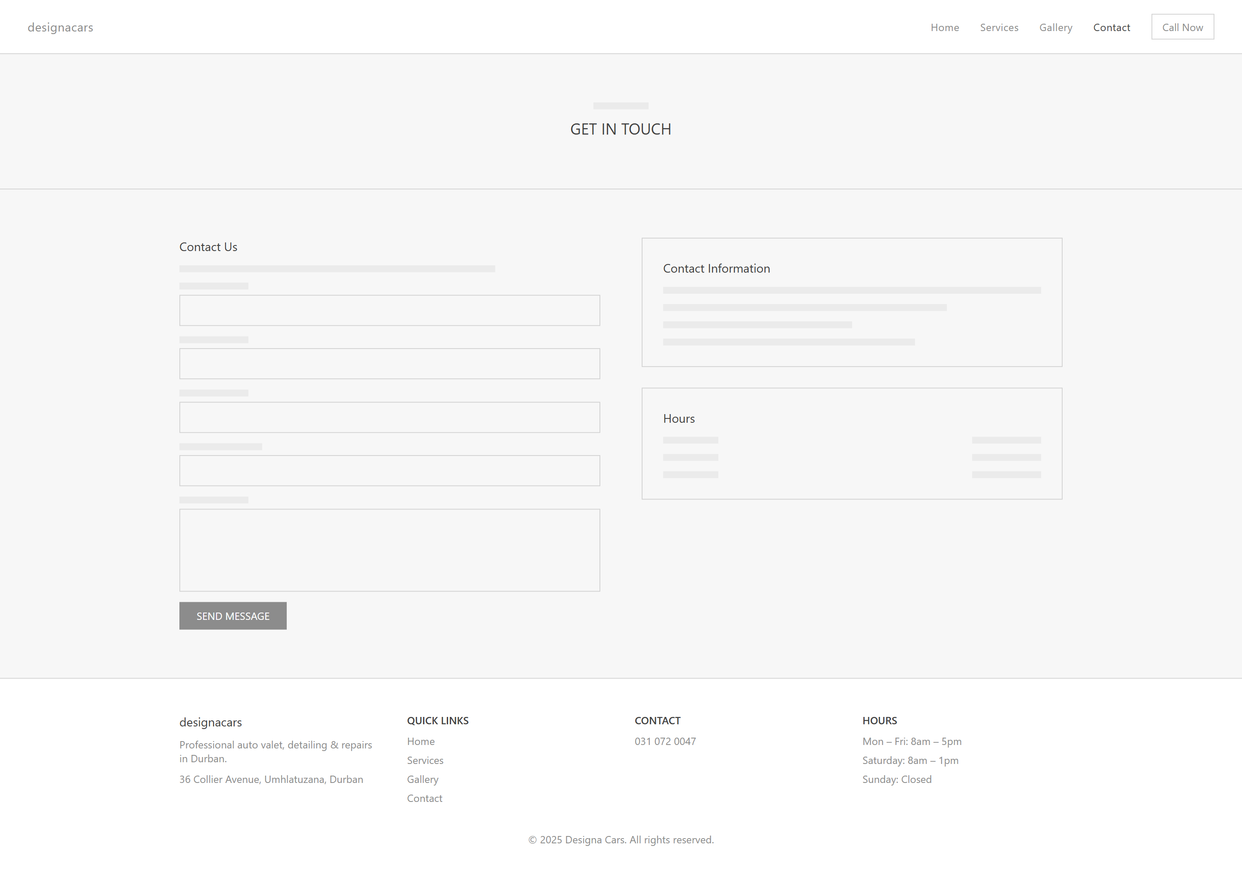Open Gallery link in footer Quick Links

coord(422,779)
